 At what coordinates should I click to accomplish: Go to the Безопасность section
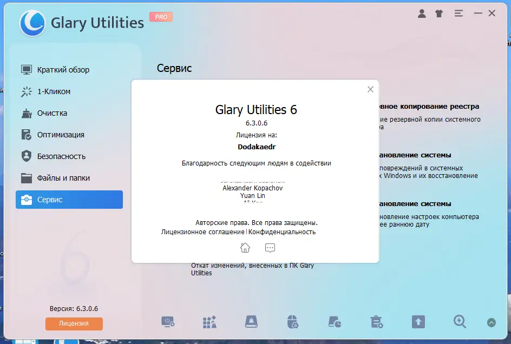[69, 156]
